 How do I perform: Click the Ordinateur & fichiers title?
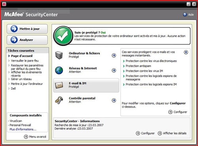pyautogui.click(x=84, y=53)
